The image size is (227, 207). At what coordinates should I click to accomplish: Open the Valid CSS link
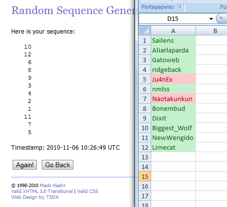pos(87,191)
